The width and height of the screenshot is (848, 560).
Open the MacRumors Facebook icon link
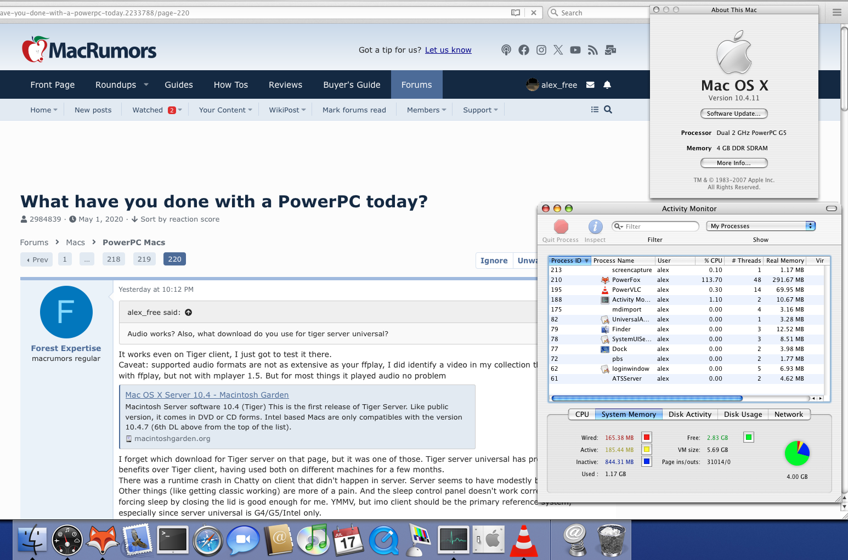(524, 50)
